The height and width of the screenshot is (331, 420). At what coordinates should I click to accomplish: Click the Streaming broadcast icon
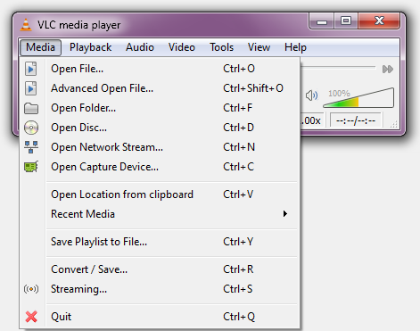(31, 289)
